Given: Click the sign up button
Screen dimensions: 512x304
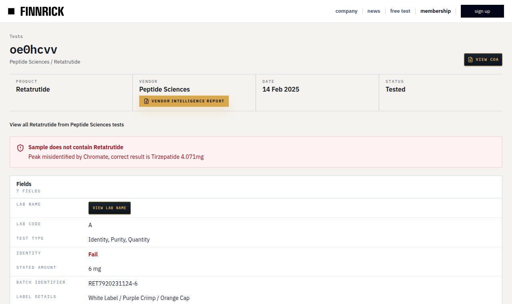Looking at the screenshot, I should [482, 11].
